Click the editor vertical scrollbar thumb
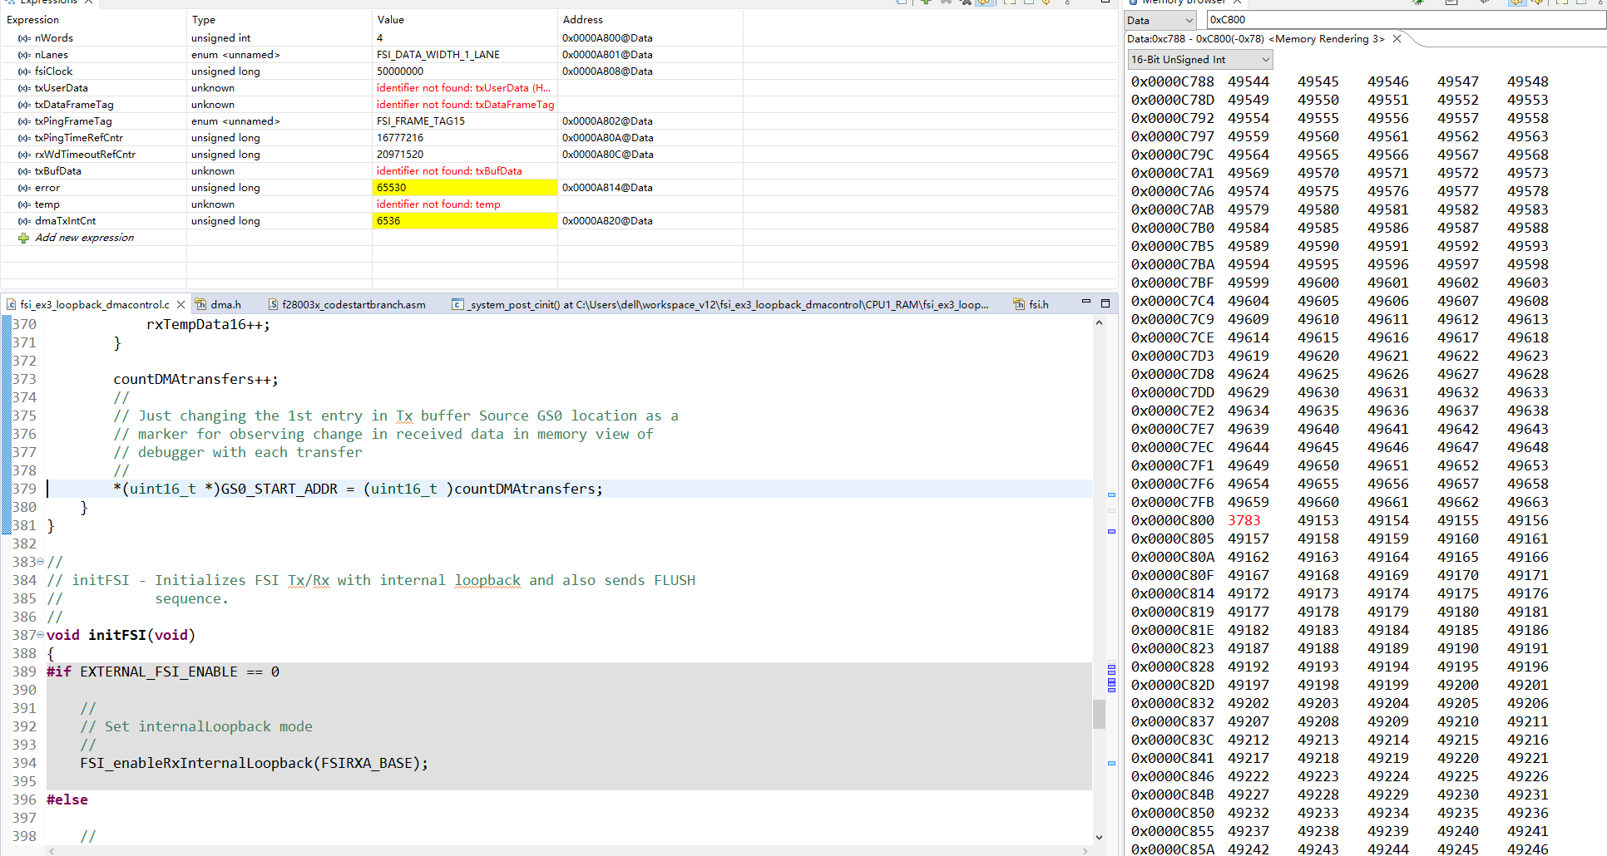 [x=1099, y=714]
